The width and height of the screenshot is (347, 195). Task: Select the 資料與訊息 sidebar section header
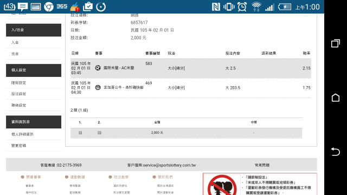click(34, 122)
